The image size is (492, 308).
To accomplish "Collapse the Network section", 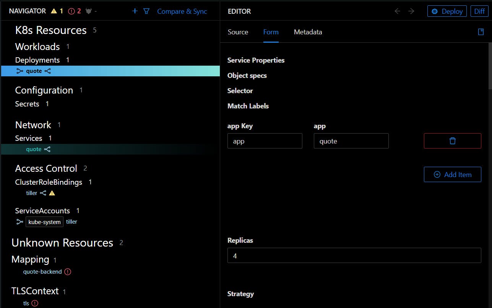I will click(x=33, y=125).
